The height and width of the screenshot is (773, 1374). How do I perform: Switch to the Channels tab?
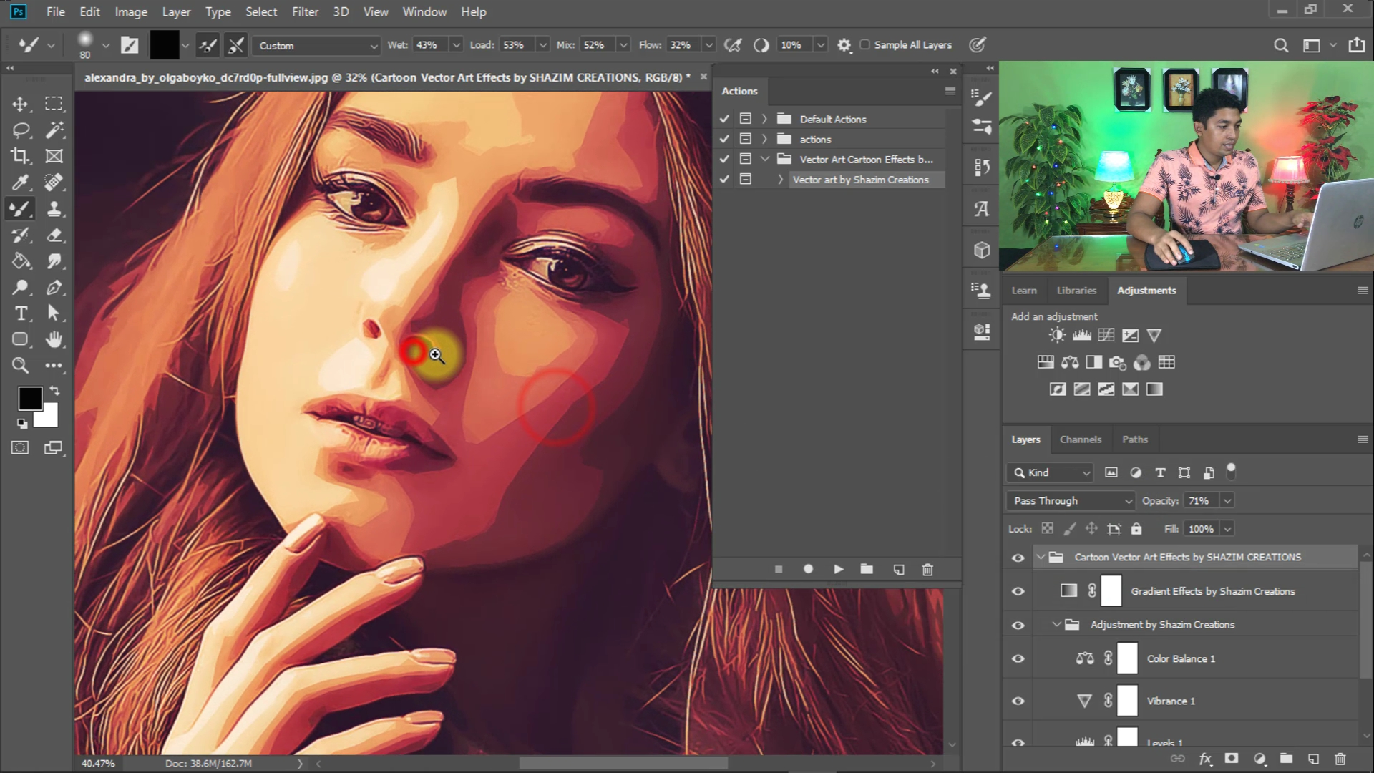click(x=1080, y=439)
